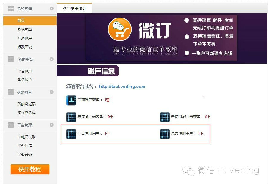The image size is (268, 184).
Task: Click the 总共激活码数量 value 0个
Action: [x=110, y=117]
